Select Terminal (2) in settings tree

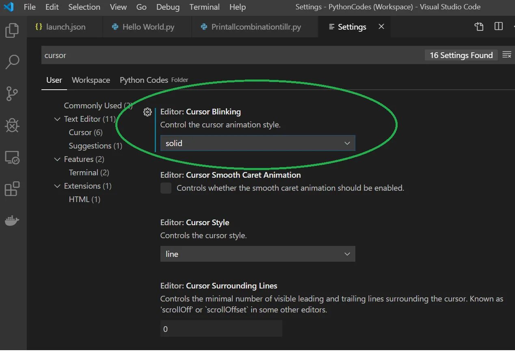click(89, 172)
